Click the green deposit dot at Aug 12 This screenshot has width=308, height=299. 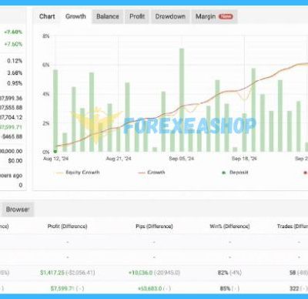55,152
